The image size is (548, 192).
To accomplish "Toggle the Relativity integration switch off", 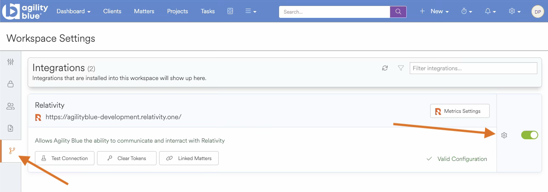I will point(530,135).
